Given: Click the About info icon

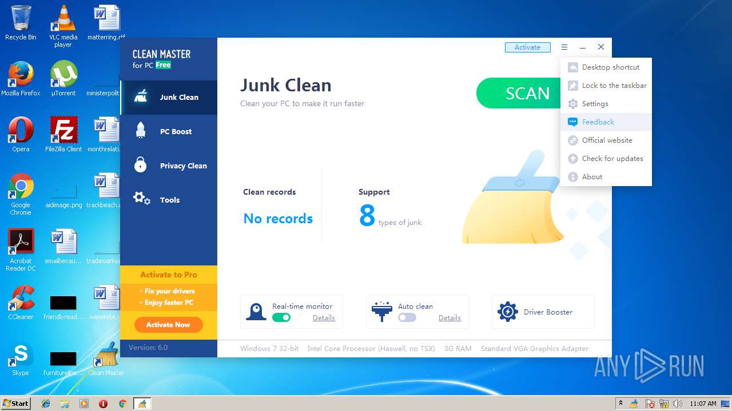Looking at the screenshot, I should coord(572,177).
